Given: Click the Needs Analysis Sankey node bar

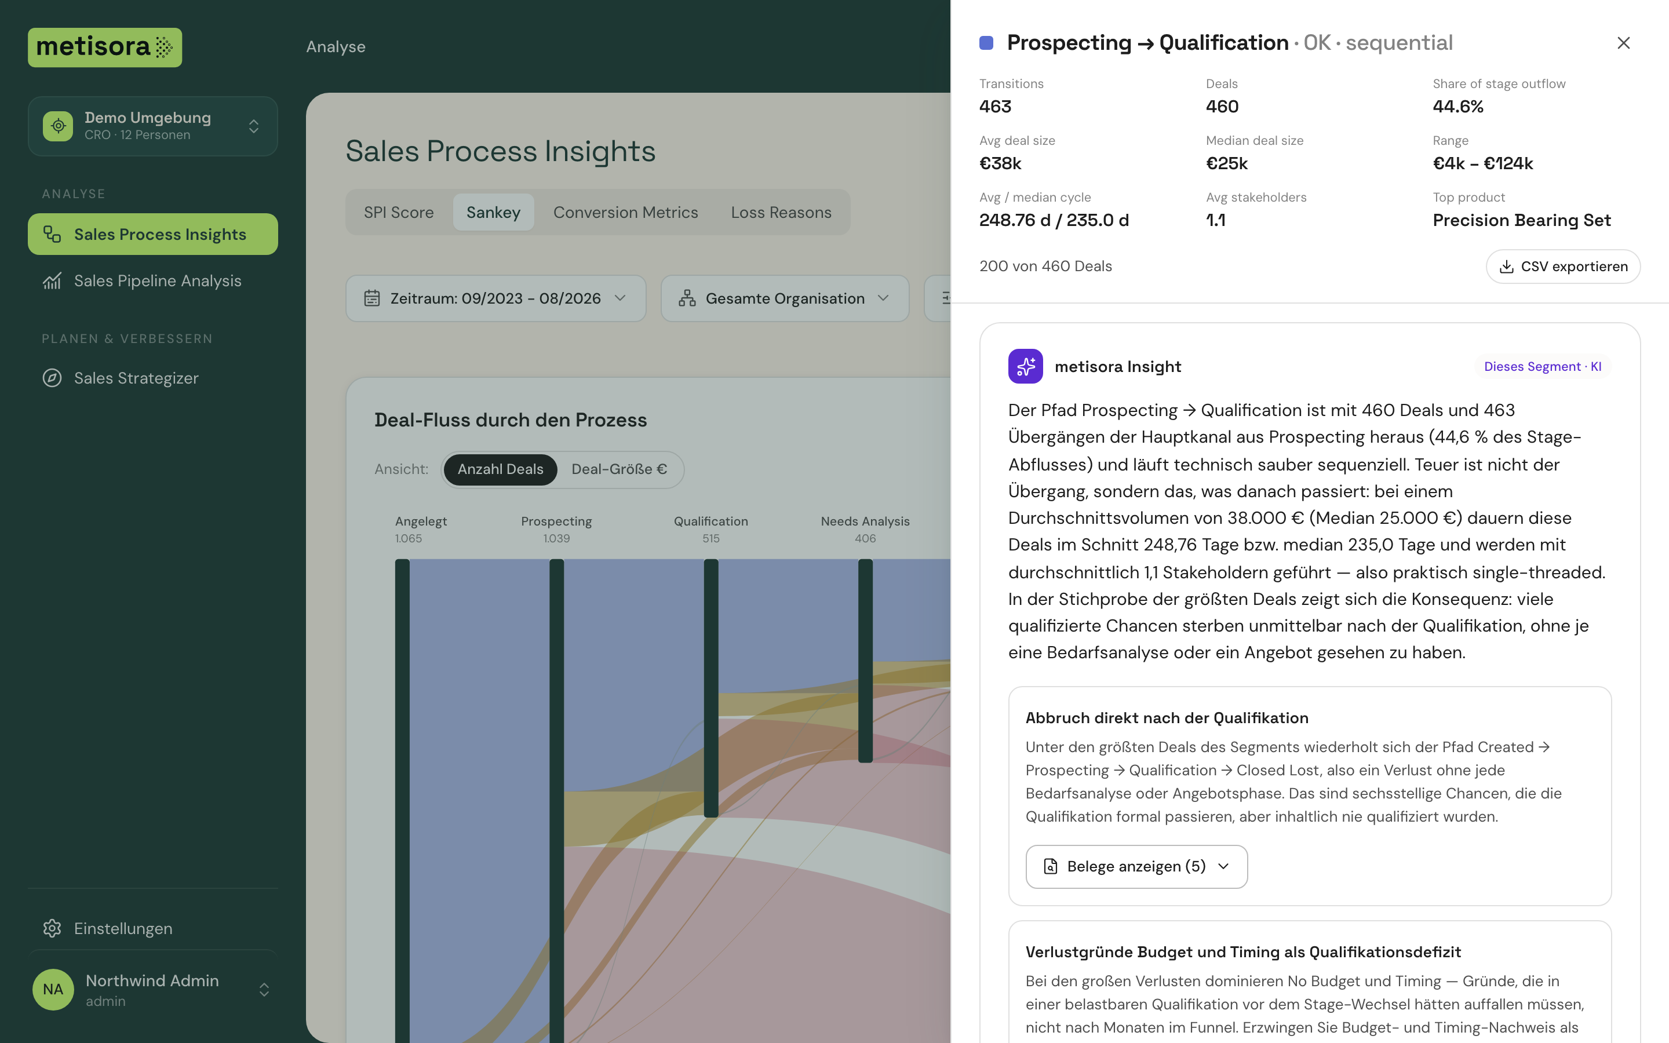Looking at the screenshot, I should coord(866,660).
